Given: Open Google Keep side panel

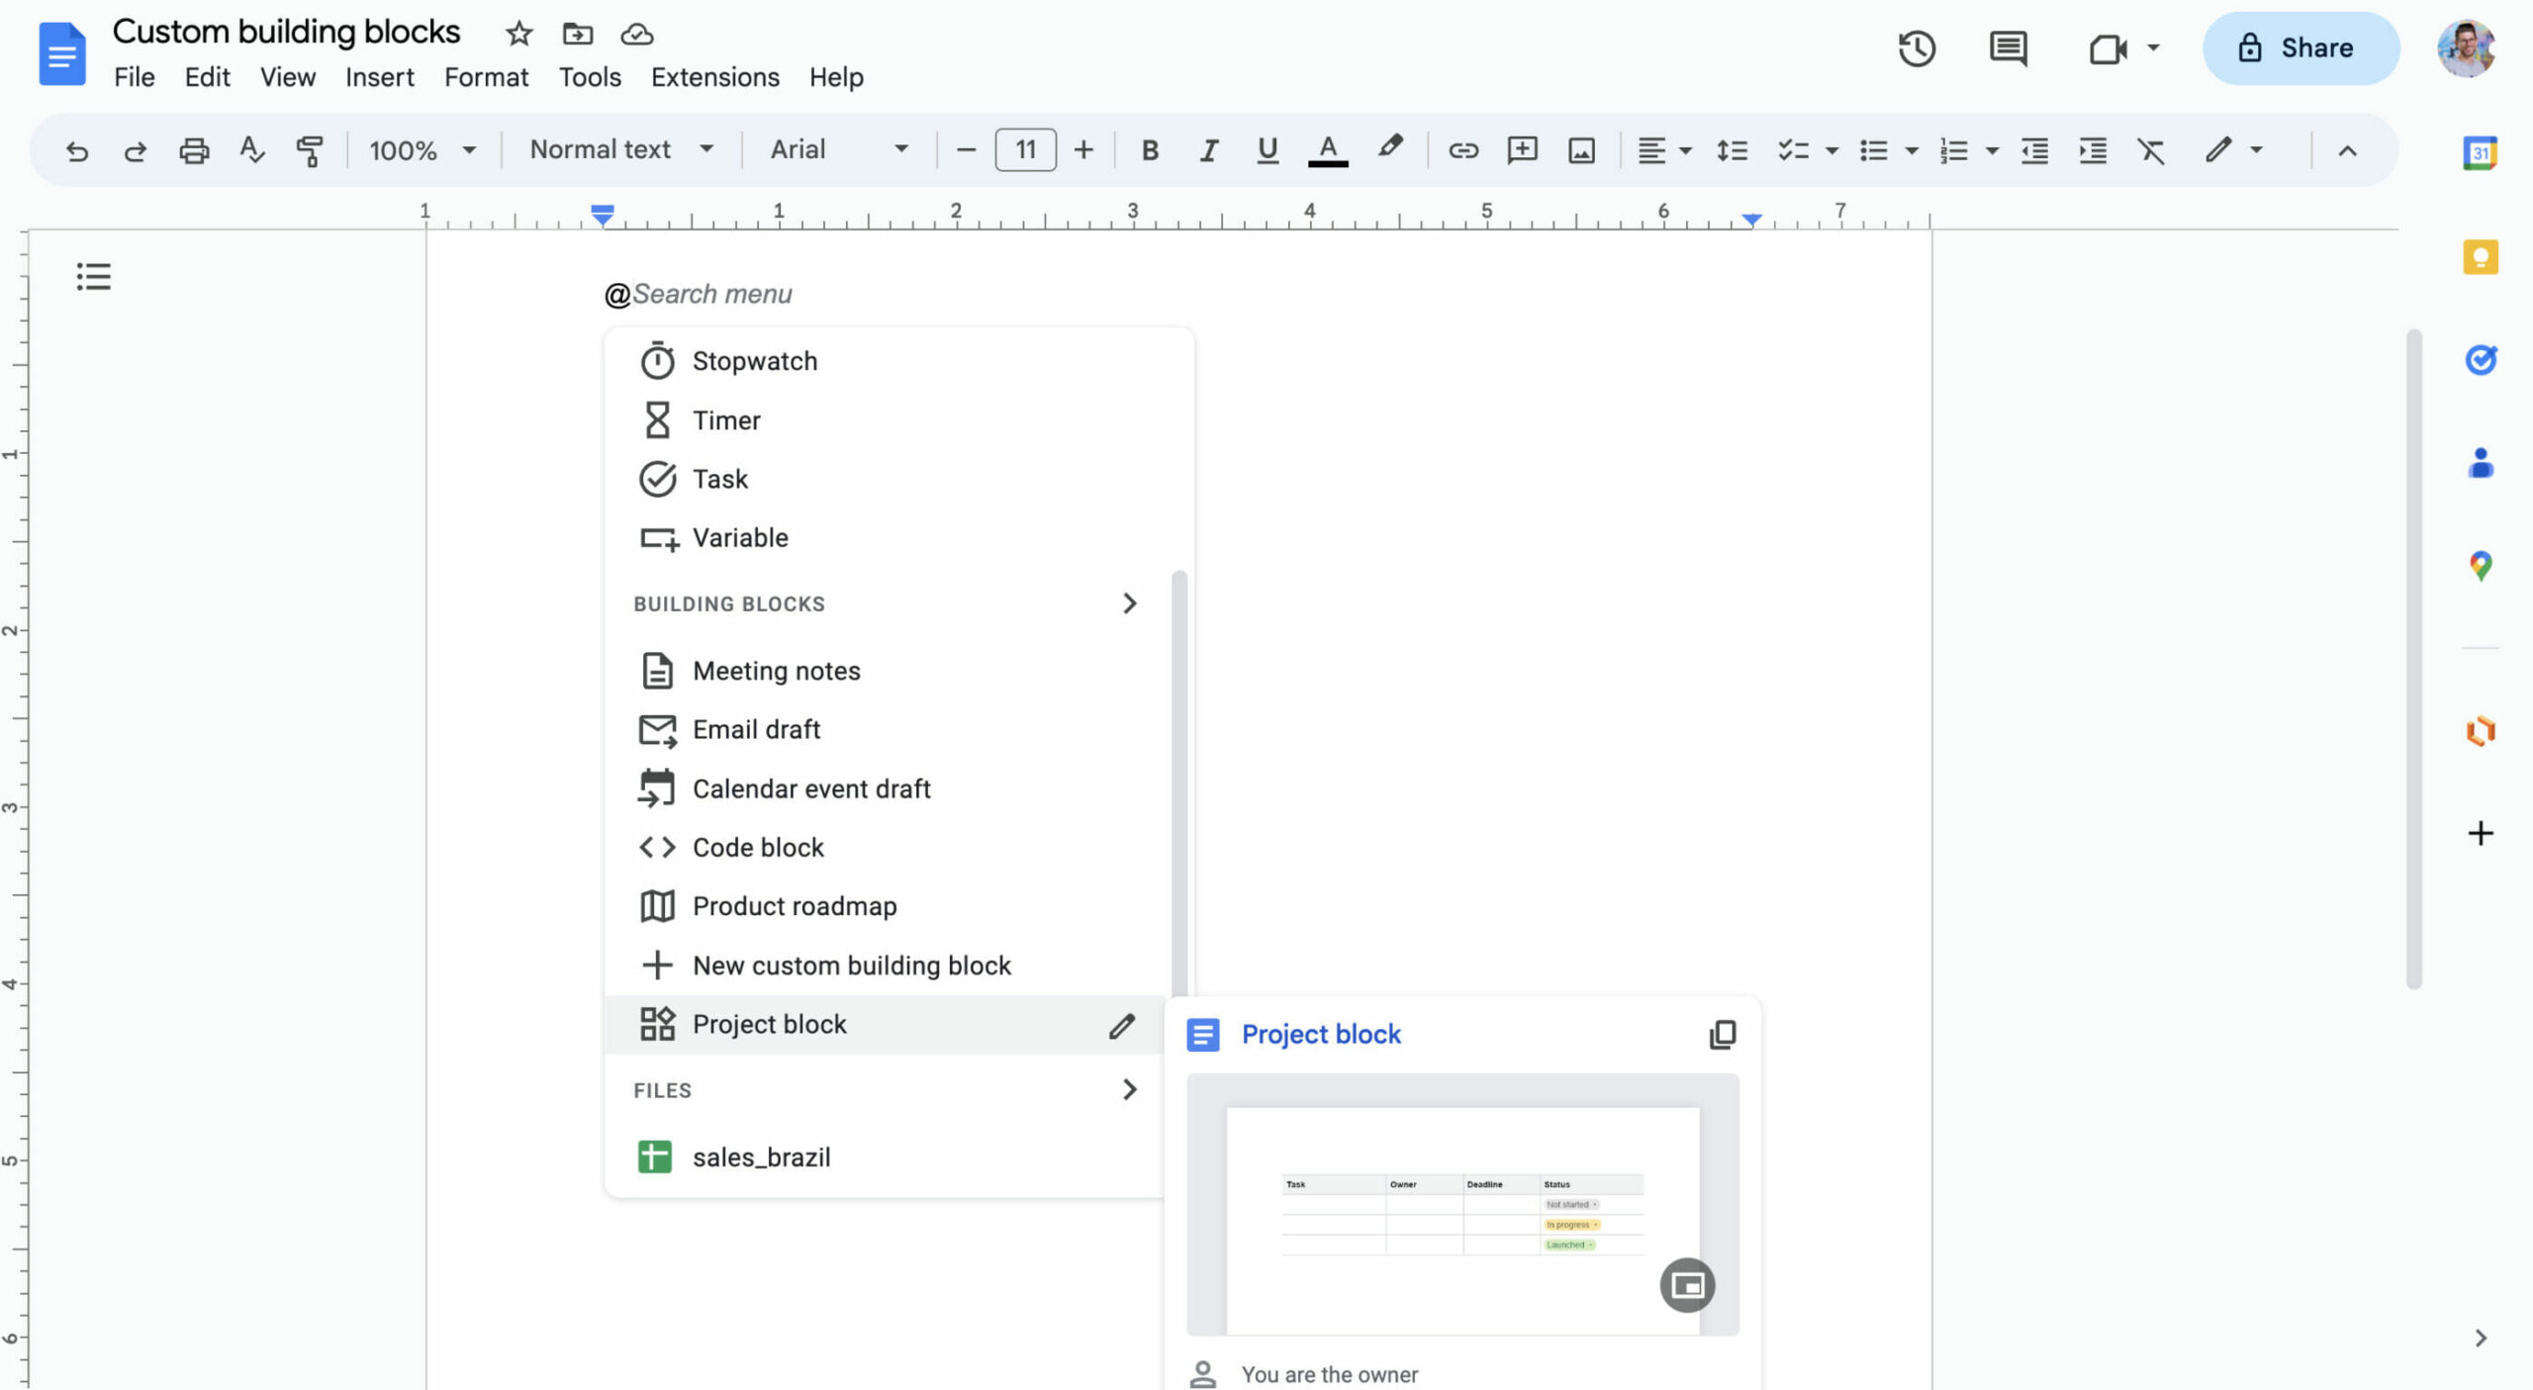Looking at the screenshot, I should pyautogui.click(x=2481, y=257).
